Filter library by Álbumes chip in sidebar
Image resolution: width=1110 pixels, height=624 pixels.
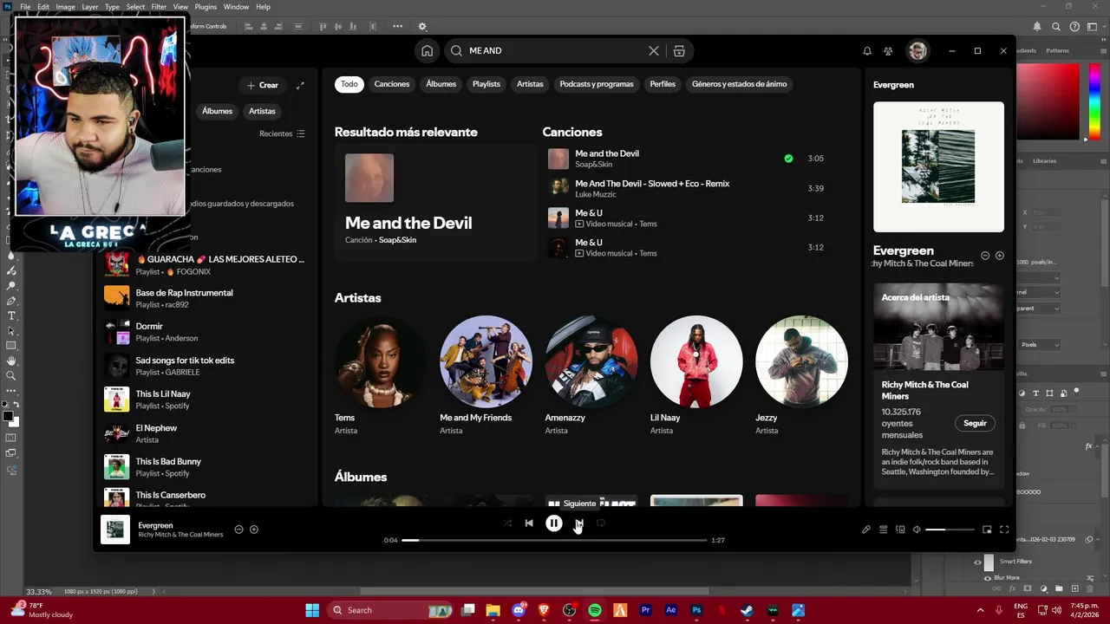[217, 111]
